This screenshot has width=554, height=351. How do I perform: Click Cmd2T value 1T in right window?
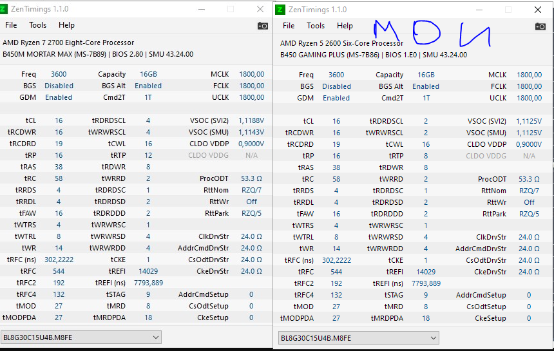pos(426,98)
